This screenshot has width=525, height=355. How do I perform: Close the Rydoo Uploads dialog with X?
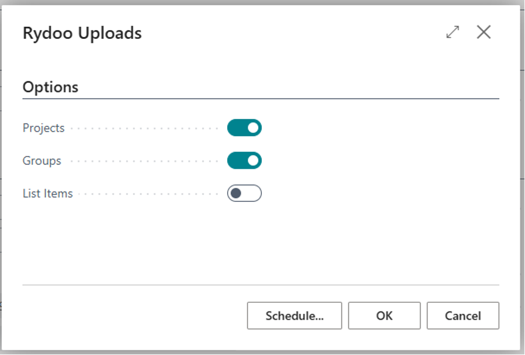pyautogui.click(x=484, y=32)
